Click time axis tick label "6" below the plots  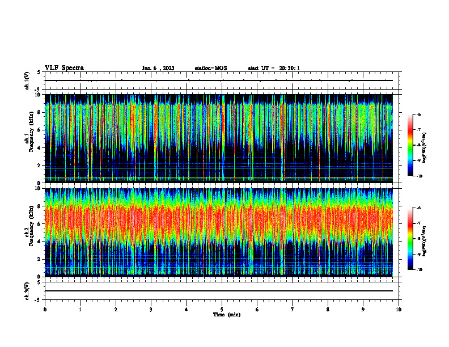coord(257,310)
